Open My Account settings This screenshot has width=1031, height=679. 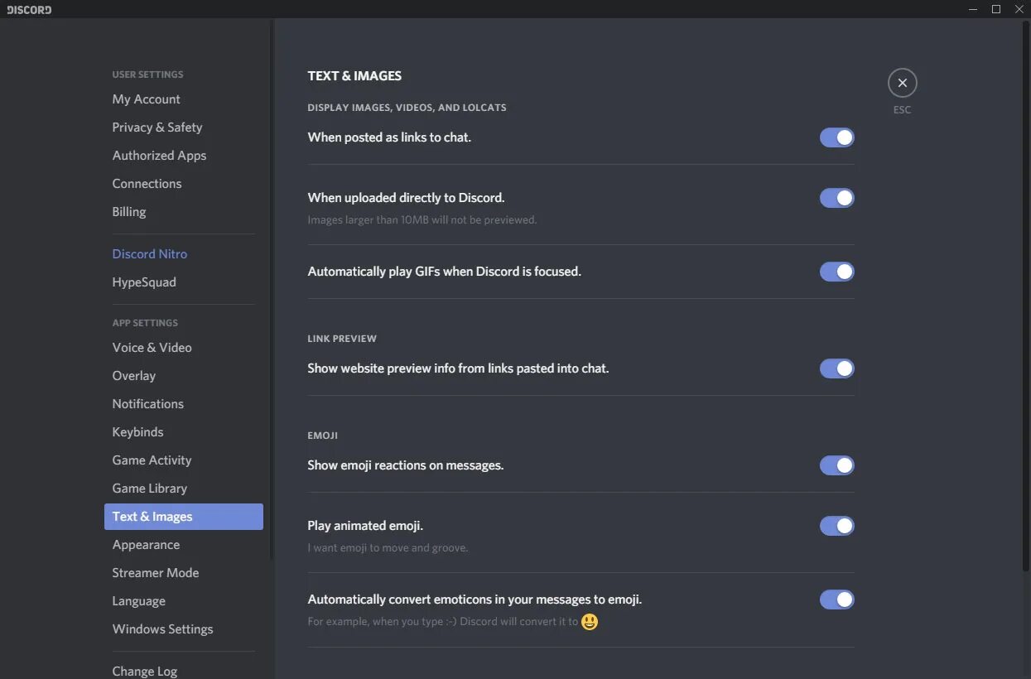tap(147, 99)
